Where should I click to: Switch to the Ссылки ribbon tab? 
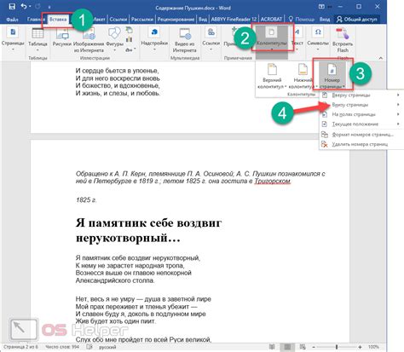118,20
